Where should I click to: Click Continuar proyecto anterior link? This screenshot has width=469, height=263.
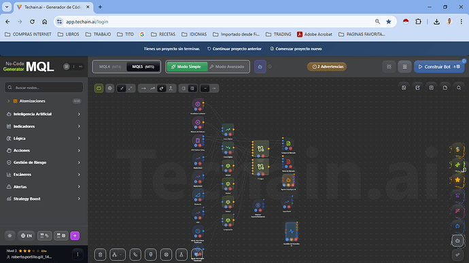tap(234, 49)
